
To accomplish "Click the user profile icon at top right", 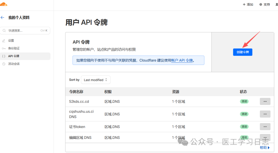I will click(276, 4).
